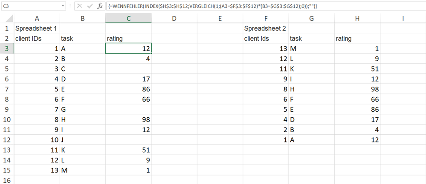This screenshot has width=426, height=184.
Task: Open the Name Box dropdown arrow
Action: pyautogui.click(x=63, y=6)
